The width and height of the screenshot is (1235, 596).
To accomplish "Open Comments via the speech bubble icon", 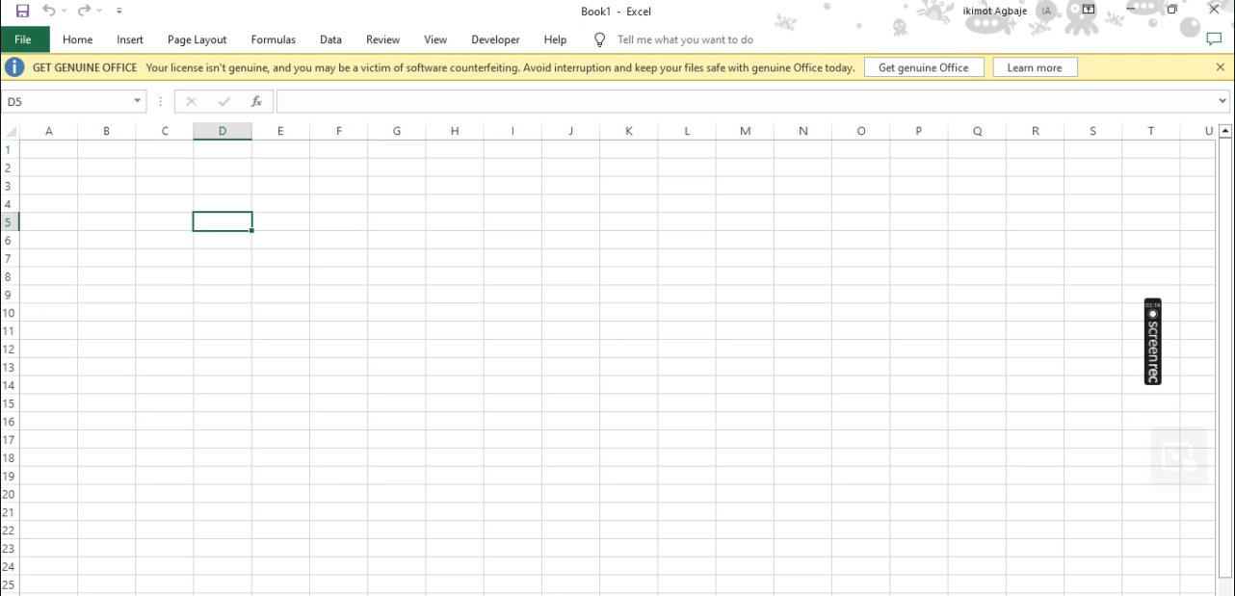I will (x=1214, y=39).
